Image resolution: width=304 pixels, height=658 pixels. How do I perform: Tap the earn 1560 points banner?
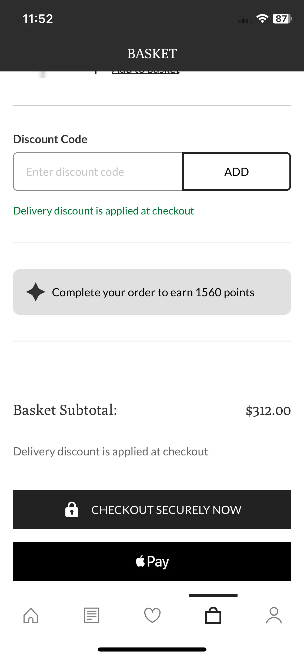click(152, 292)
